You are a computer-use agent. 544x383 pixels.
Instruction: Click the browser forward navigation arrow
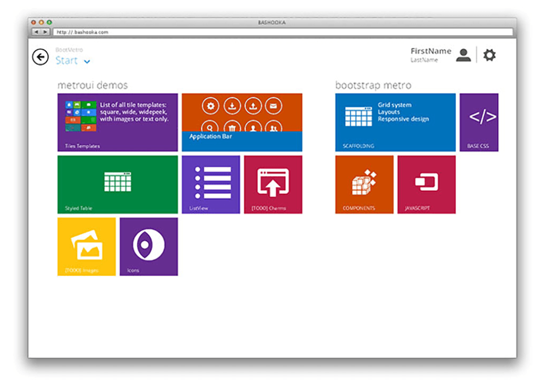point(45,32)
